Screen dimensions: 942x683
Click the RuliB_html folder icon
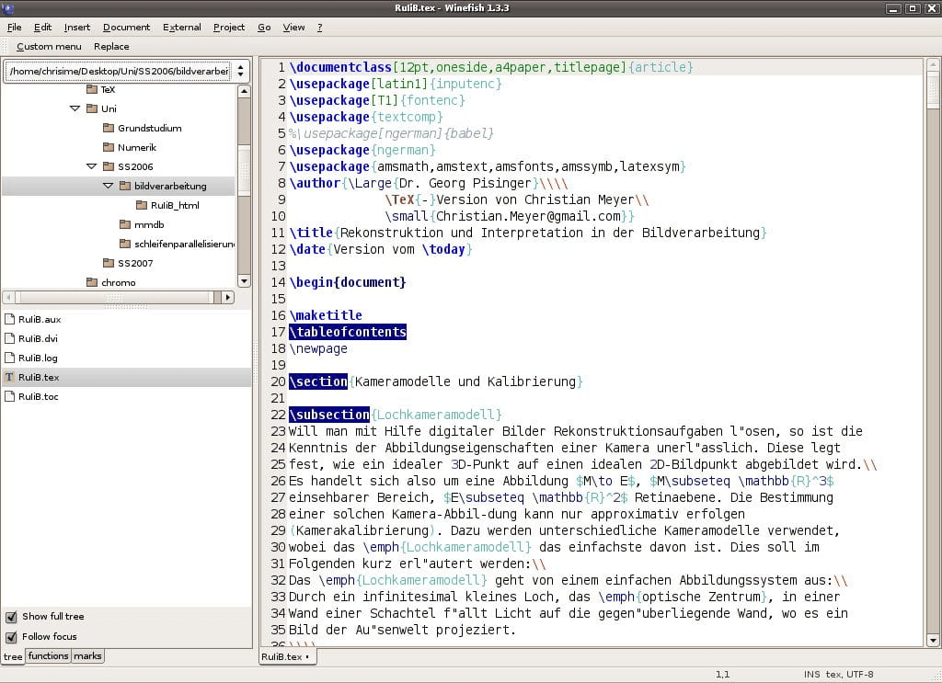(x=142, y=205)
